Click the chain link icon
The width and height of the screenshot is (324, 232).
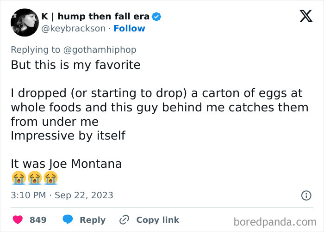124,220
